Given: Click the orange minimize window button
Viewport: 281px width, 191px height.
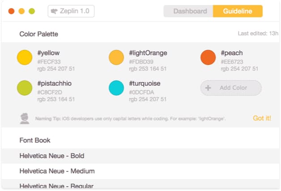Looking at the screenshot, I should coord(21,11).
